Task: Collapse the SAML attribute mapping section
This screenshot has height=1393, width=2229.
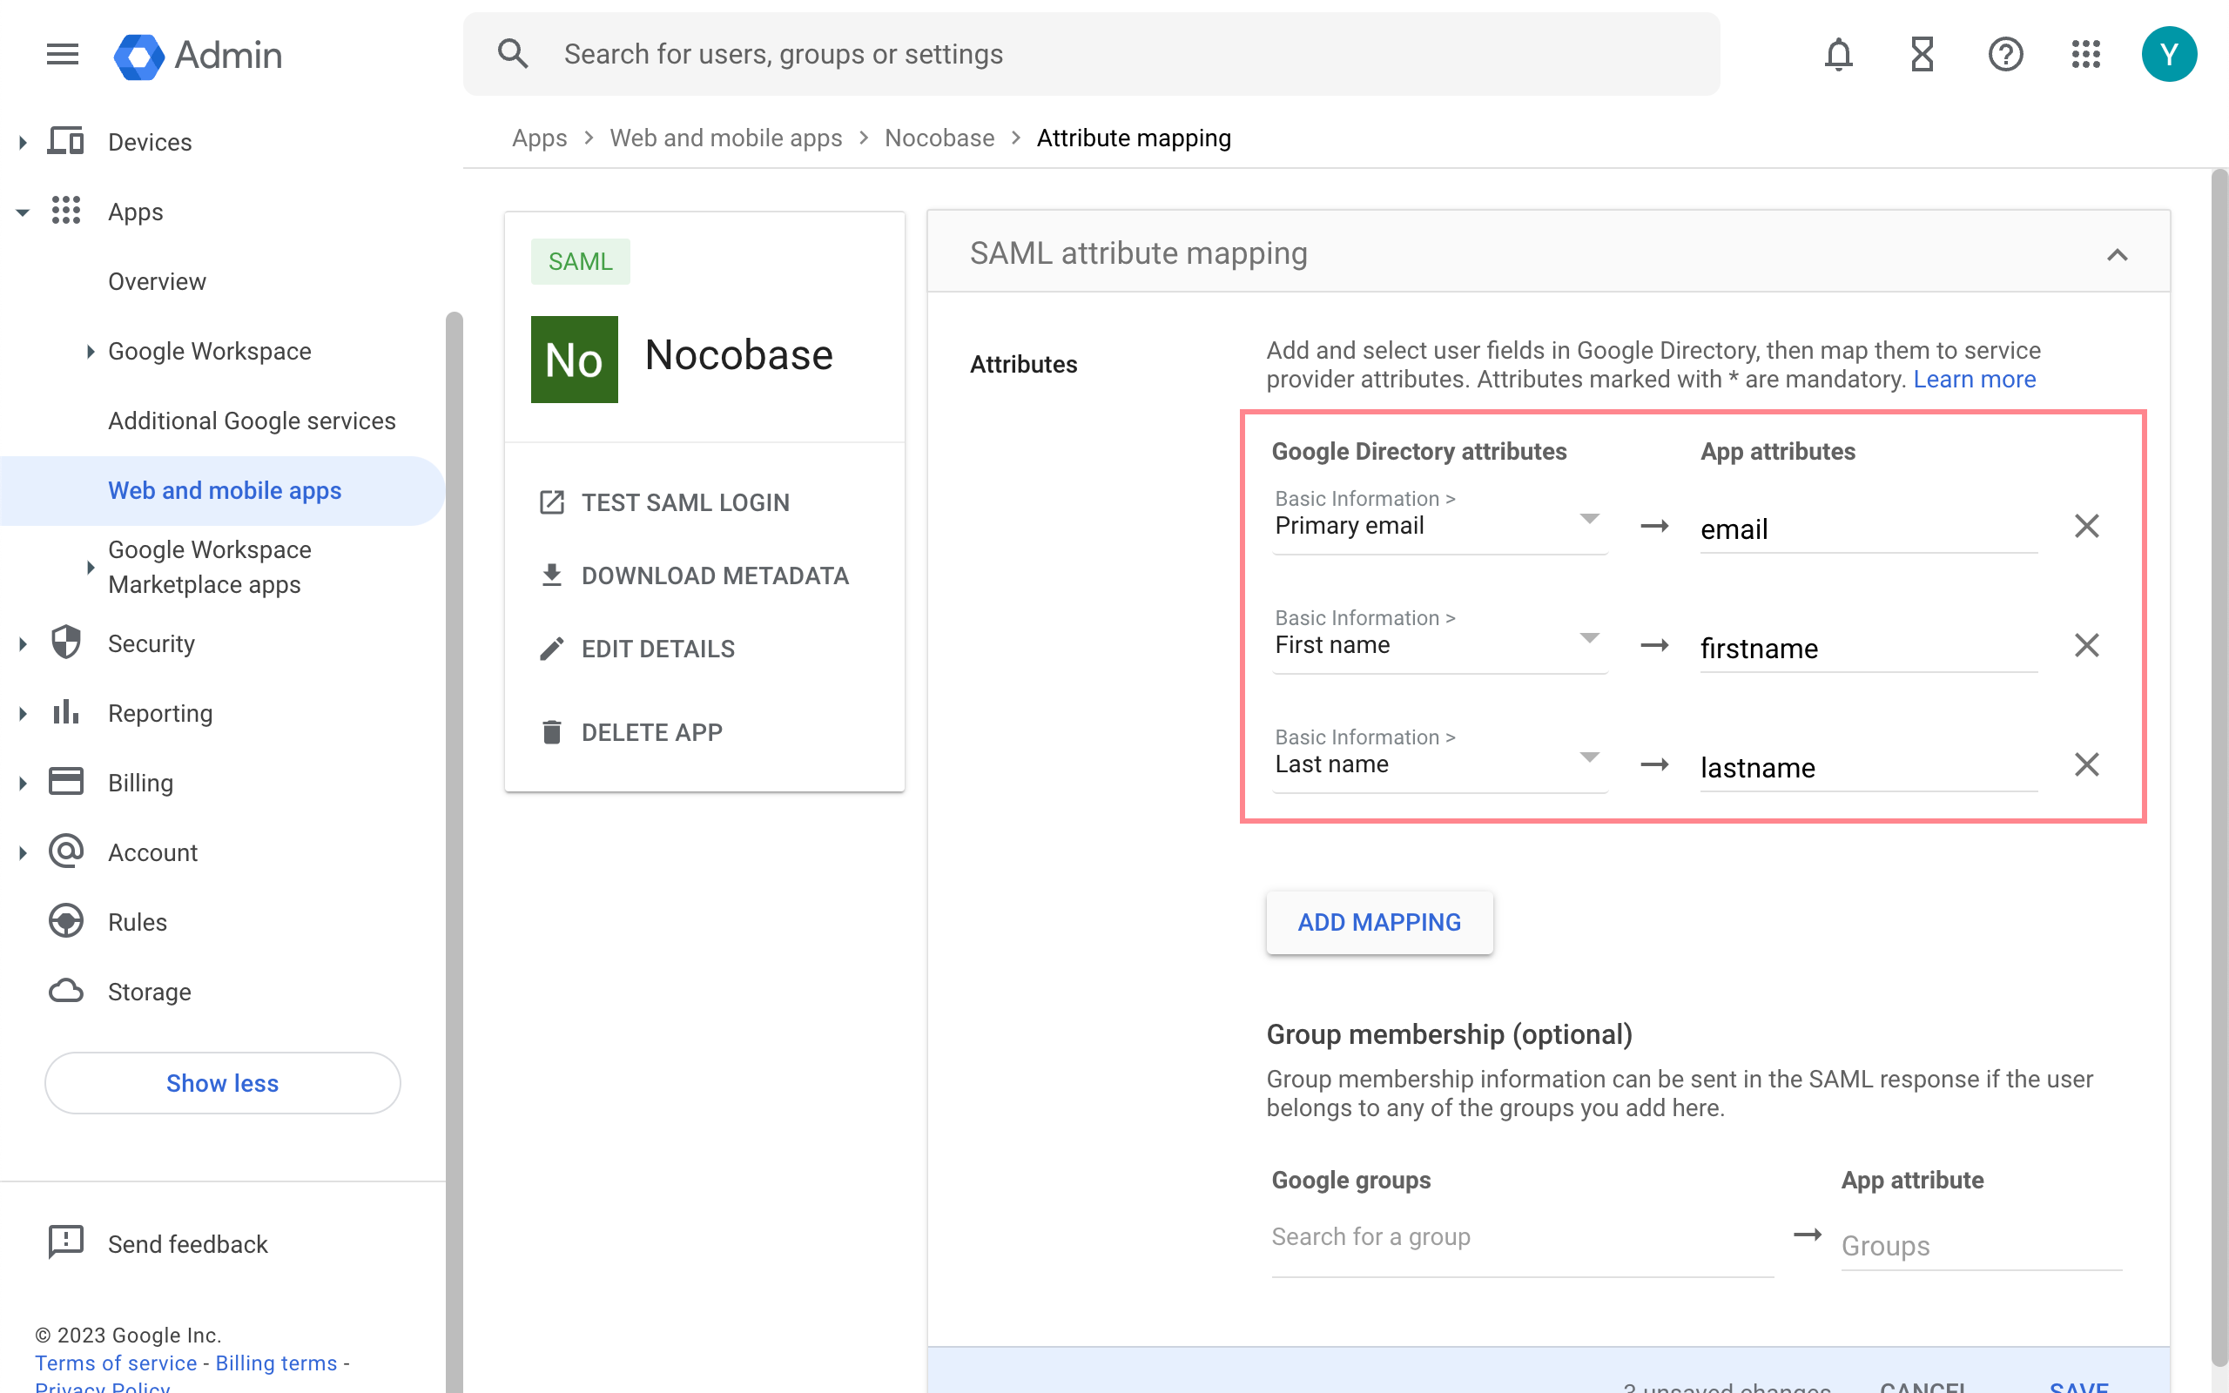Action: click(x=2117, y=255)
